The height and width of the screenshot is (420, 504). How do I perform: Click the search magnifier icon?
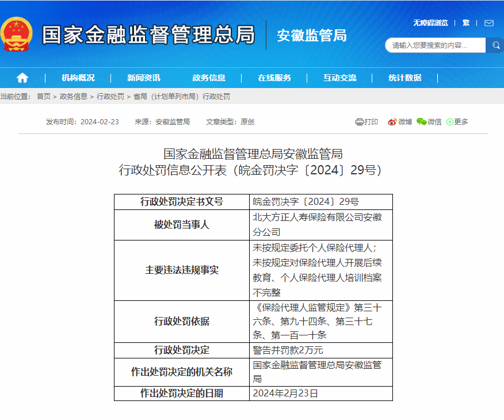click(495, 45)
